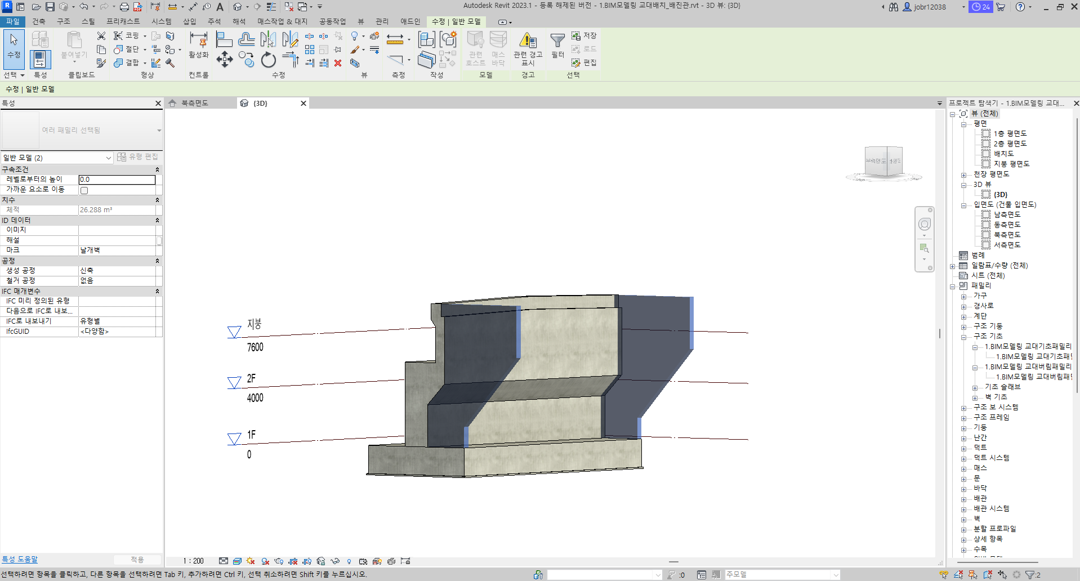Toggle temporary hide/isolate glasses icon
The width and height of the screenshot is (1080, 581).
coord(335,561)
